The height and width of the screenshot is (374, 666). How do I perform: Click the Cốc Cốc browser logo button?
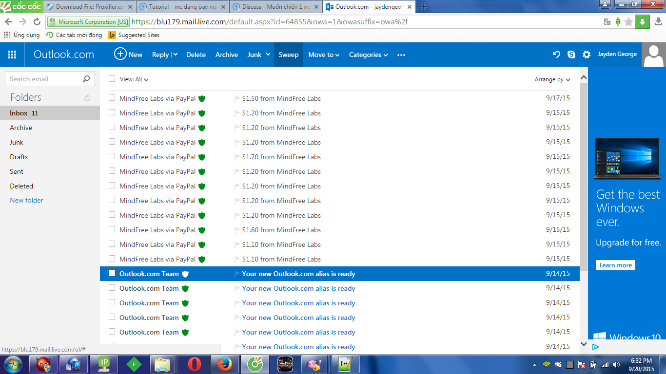pos(21,6)
